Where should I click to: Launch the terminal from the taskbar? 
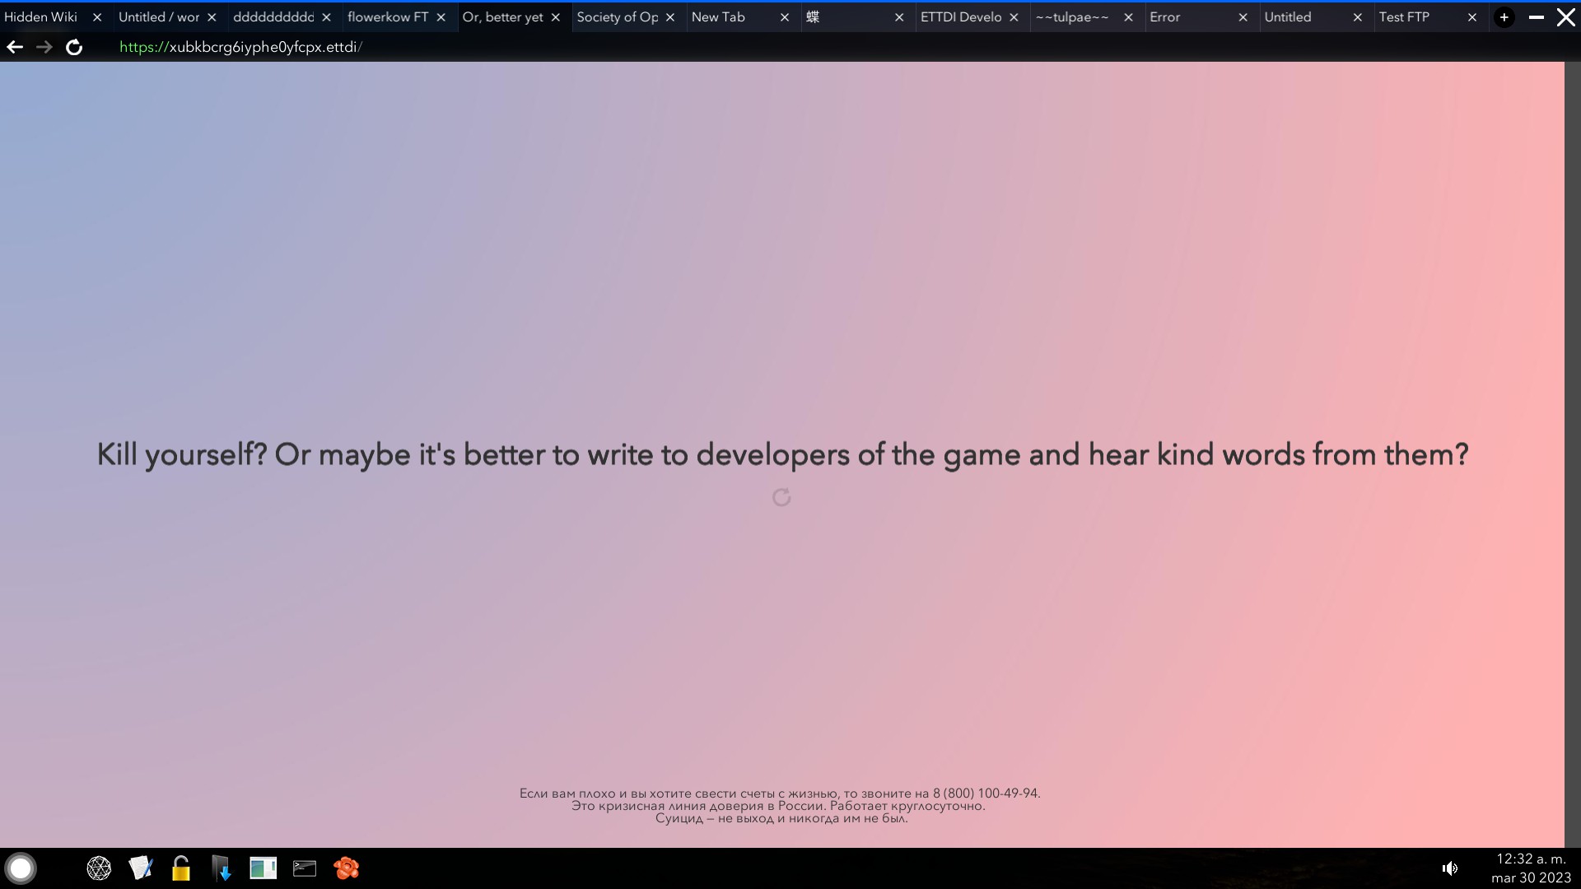305,868
